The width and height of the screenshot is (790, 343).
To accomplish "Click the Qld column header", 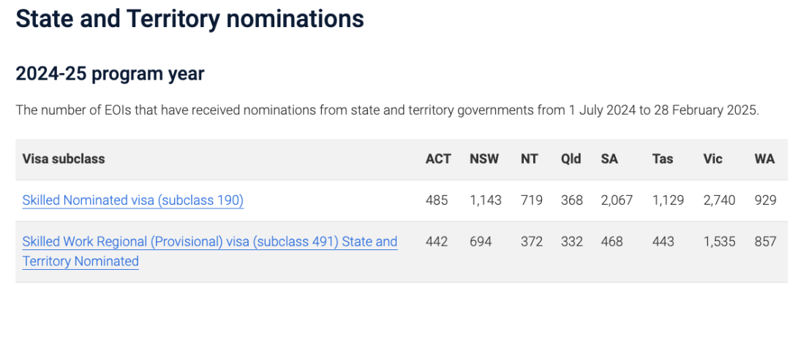I will [x=571, y=159].
